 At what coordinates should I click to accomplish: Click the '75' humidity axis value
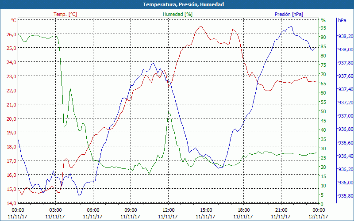323,65
